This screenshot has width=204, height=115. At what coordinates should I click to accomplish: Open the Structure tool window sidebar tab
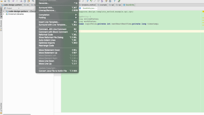pos(1,25)
